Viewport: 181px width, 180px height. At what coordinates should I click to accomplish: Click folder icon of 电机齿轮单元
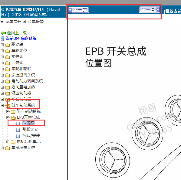tap(13, 142)
